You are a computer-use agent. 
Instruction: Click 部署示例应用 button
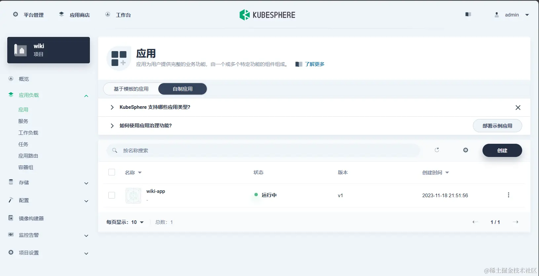[x=497, y=126]
